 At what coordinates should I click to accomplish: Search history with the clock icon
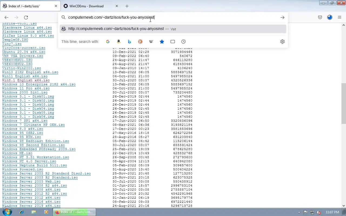tap(184, 42)
